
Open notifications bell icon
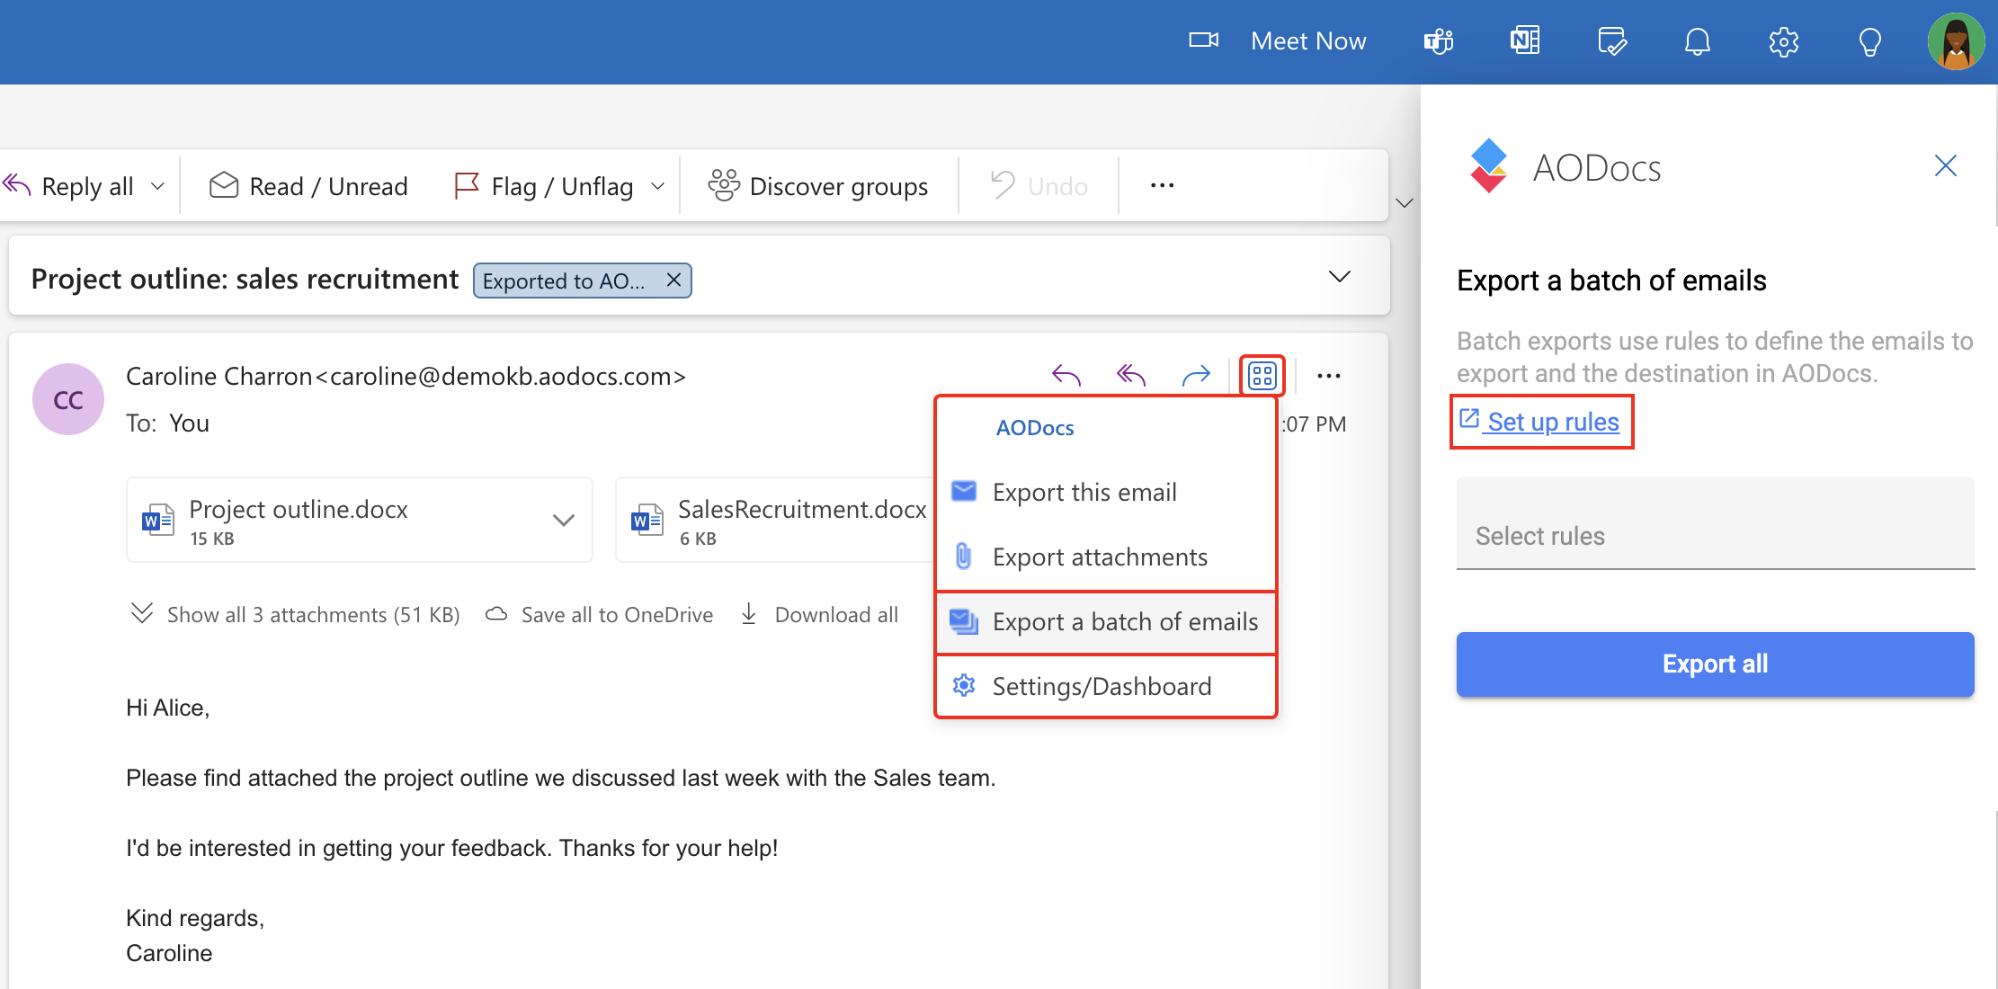[1698, 41]
